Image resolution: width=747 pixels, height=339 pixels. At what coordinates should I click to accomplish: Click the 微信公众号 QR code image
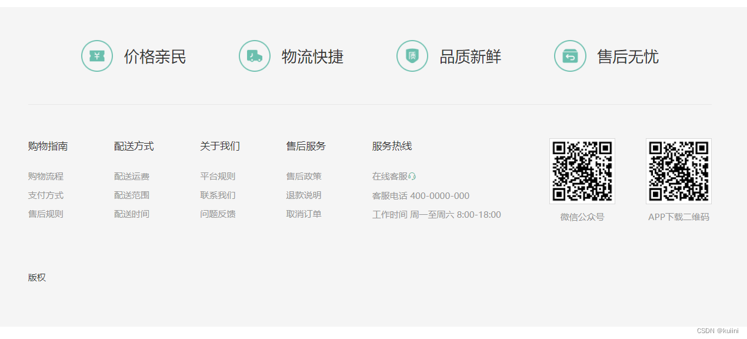(x=582, y=171)
